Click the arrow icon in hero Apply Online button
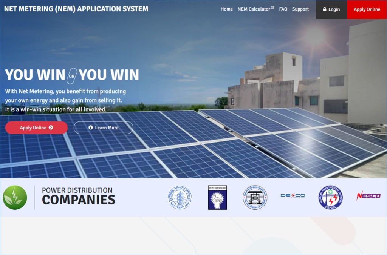 pos(51,127)
